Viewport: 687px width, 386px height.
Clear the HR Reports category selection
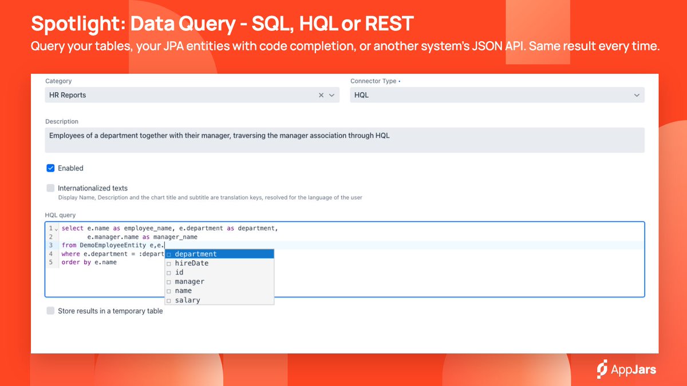pyautogui.click(x=321, y=95)
